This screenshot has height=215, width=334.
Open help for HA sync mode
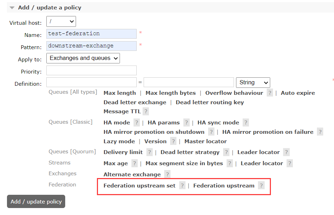[x=246, y=123]
